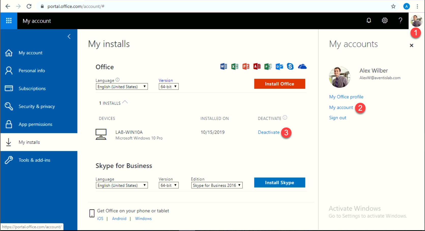
Task: Open the notifications bell
Action: pyautogui.click(x=369, y=21)
